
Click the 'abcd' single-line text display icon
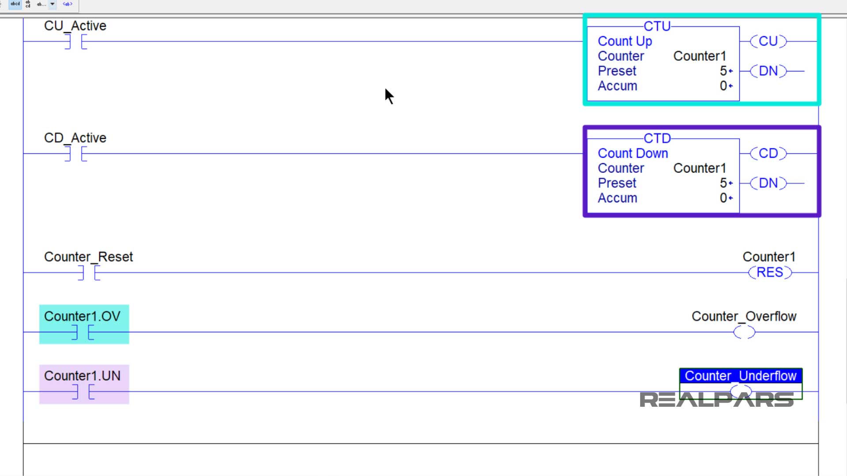(15, 4)
